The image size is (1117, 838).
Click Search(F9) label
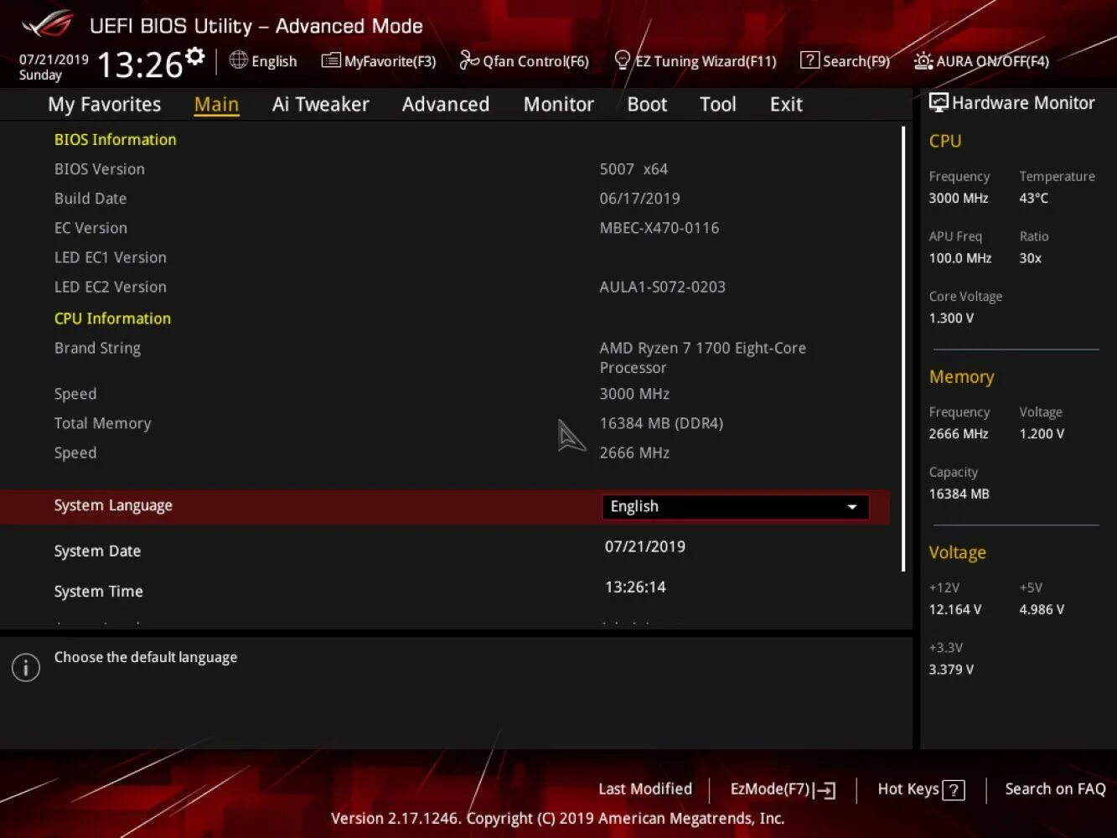[856, 61]
